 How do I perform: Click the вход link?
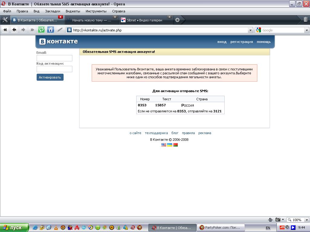[x=222, y=42]
